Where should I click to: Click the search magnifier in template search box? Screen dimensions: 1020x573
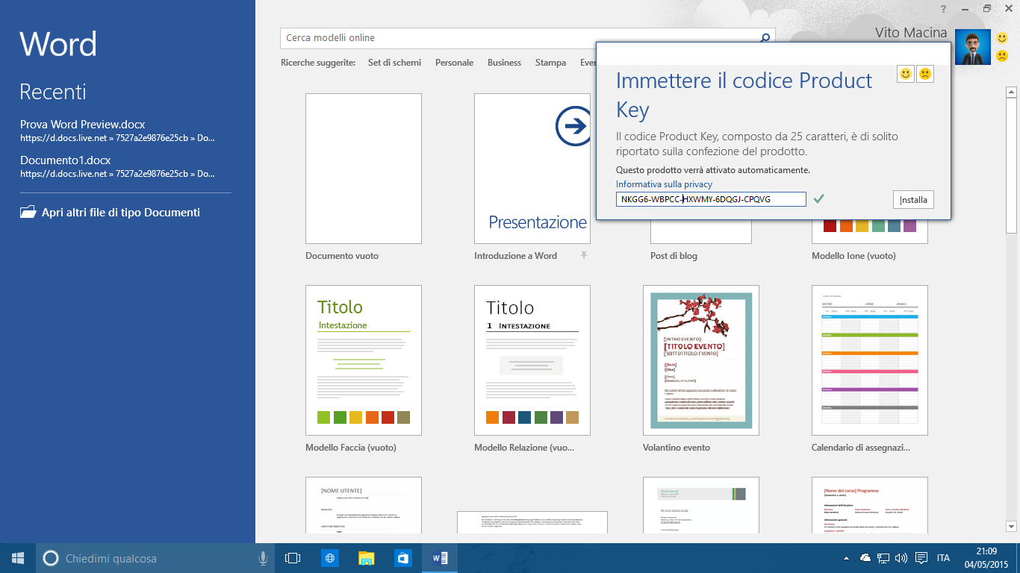click(x=765, y=38)
